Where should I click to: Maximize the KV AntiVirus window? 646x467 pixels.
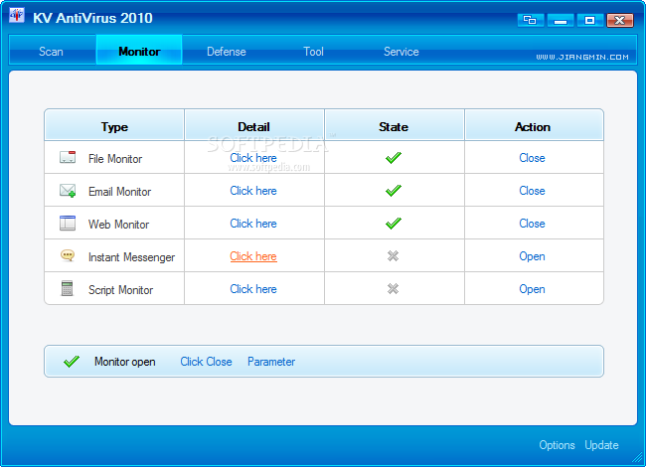(x=590, y=20)
